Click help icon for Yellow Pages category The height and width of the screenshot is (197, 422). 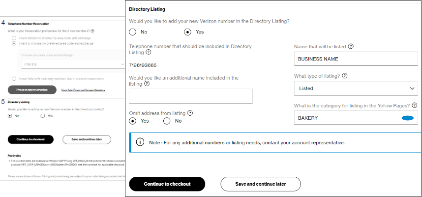click(x=416, y=106)
